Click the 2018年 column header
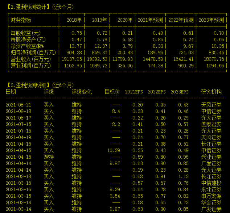Viewport: 230px width, 213px height. point(74,20)
